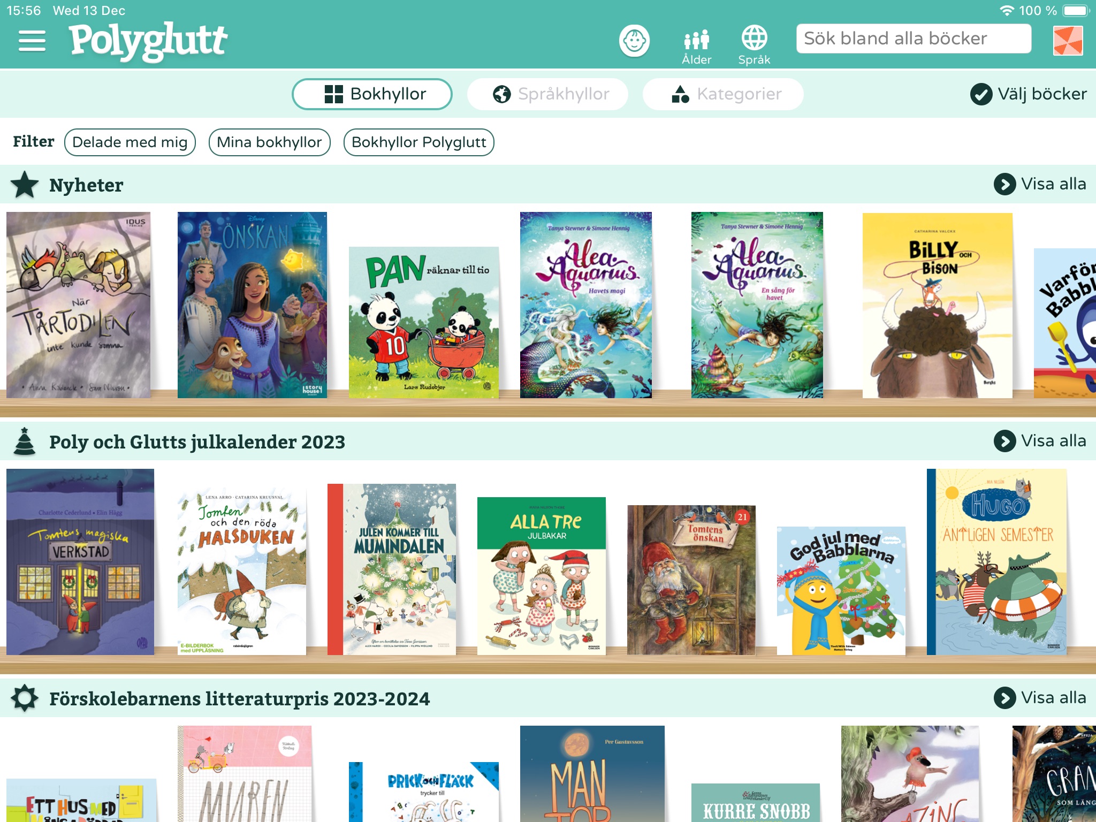Image resolution: width=1096 pixels, height=822 pixels.
Task: Switch to the Språkhyllor tab
Action: (547, 94)
